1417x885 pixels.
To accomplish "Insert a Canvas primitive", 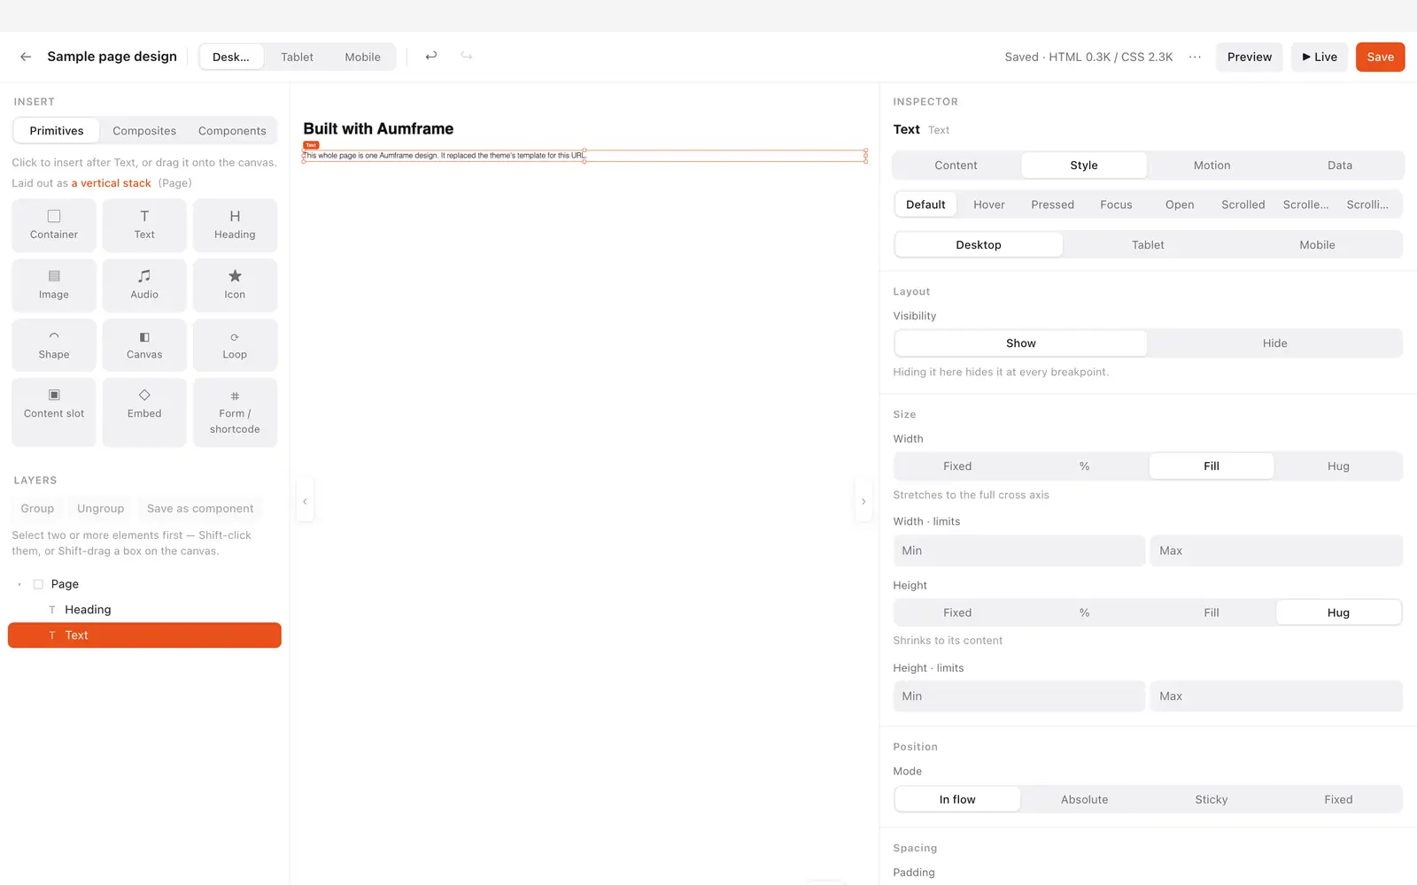I will point(144,345).
